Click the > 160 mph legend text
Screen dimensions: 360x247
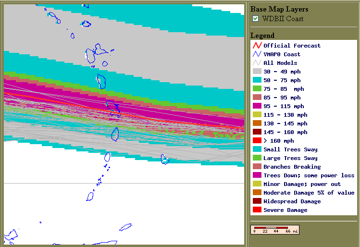pyautogui.click(x=278, y=141)
